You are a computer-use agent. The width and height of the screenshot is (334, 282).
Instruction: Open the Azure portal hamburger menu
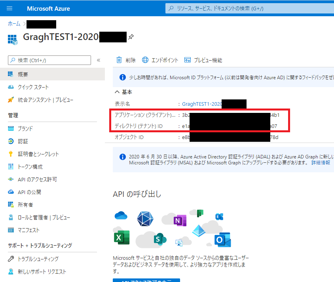(x=9, y=8)
